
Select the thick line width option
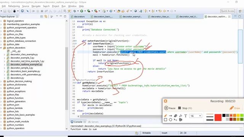[210, 120]
